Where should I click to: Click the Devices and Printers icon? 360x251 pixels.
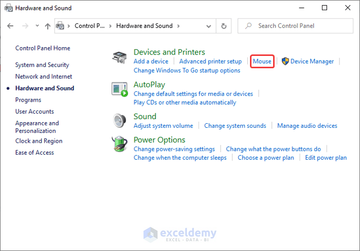pos(120,58)
